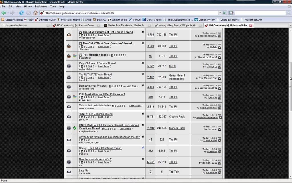The height and width of the screenshot is (183, 292).
Task: Open the back history dropdown arrow
Action: point(8,13)
